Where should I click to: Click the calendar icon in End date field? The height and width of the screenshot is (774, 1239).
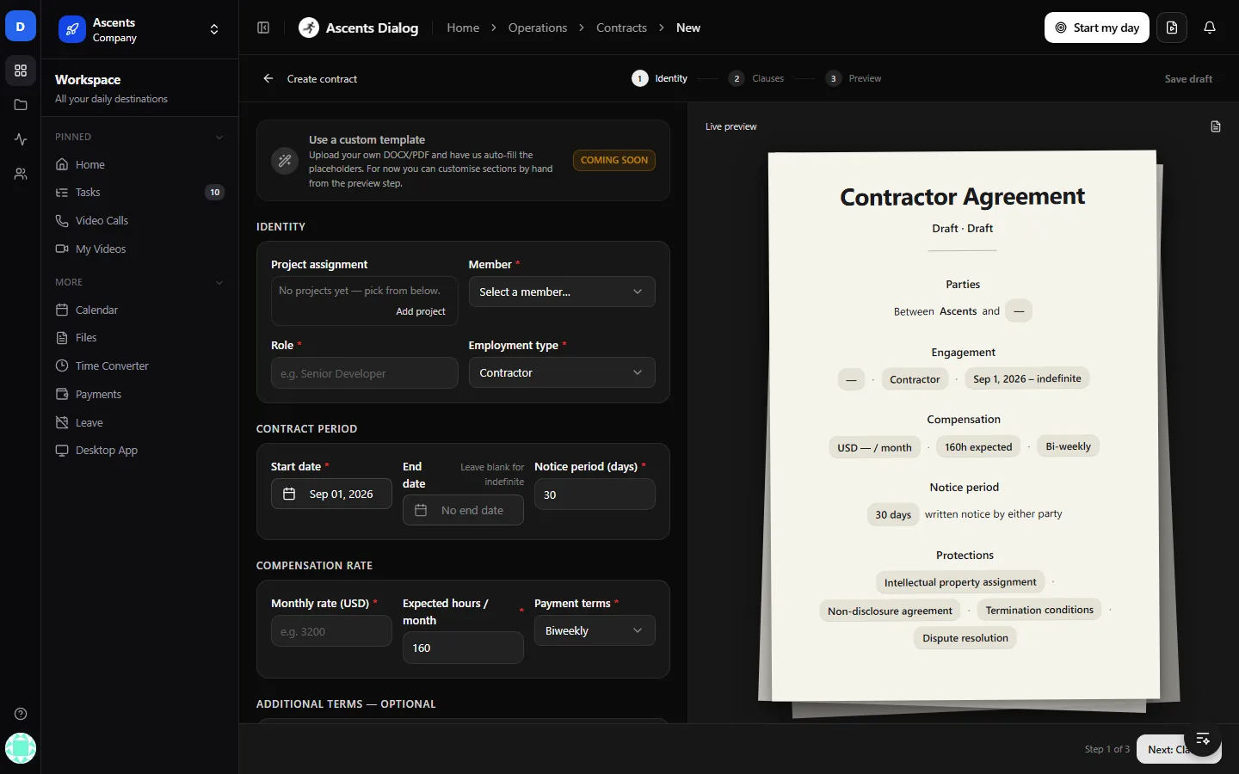[421, 510]
